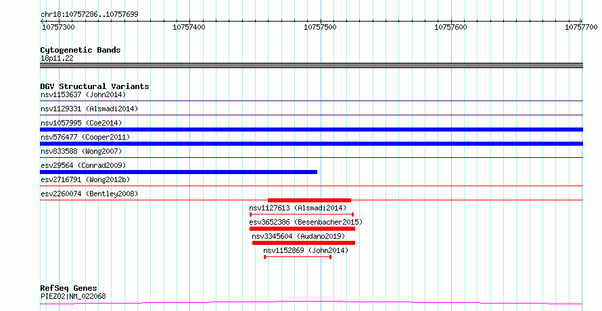Click the 10757700 ruler position

click(x=581, y=27)
